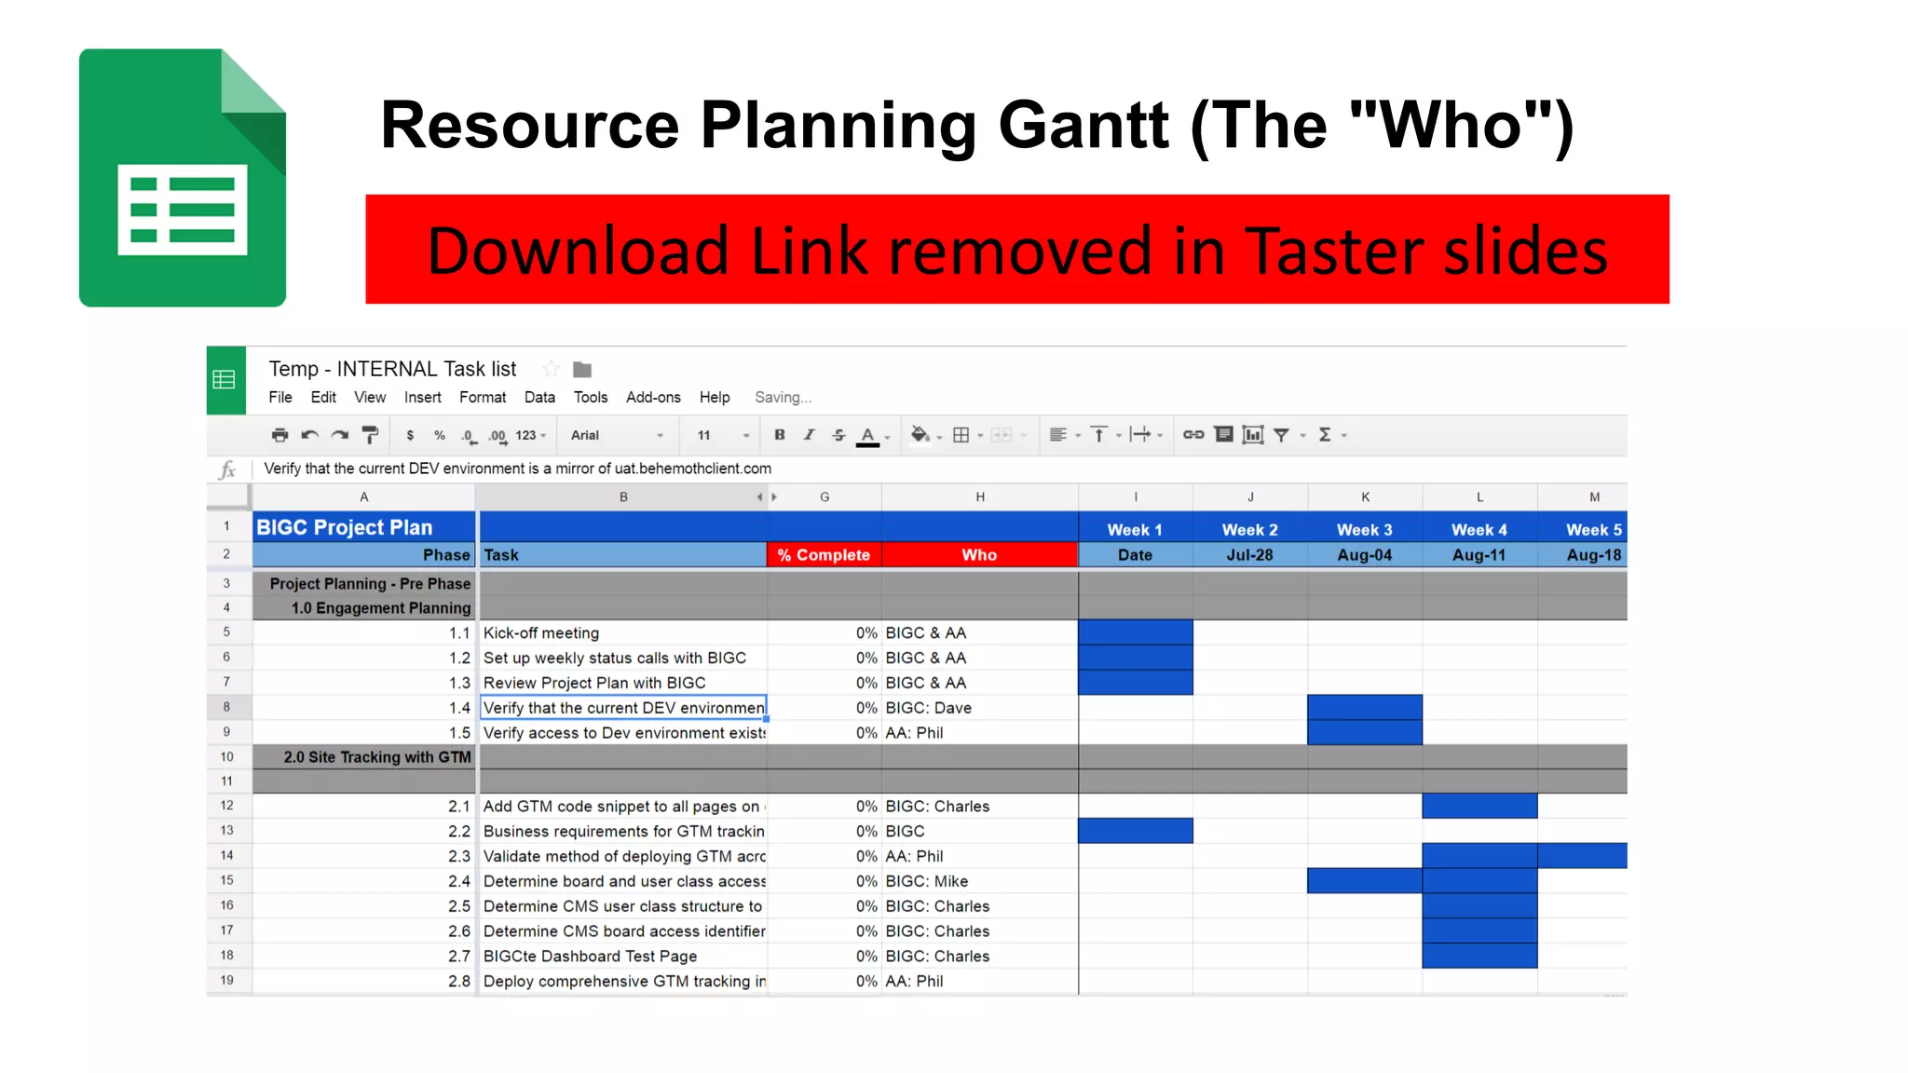Image resolution: width=1908 pixels, height=1073 pixels.
Task: Click the blue Week 1 bar for Kick-off meeting
Action: click(x=1136, y=632)
